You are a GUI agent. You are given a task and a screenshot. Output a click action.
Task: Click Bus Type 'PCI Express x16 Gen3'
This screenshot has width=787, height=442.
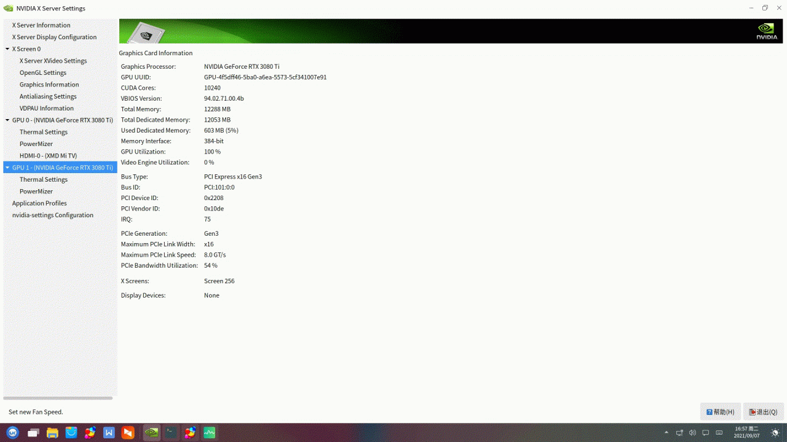(233, 177)
